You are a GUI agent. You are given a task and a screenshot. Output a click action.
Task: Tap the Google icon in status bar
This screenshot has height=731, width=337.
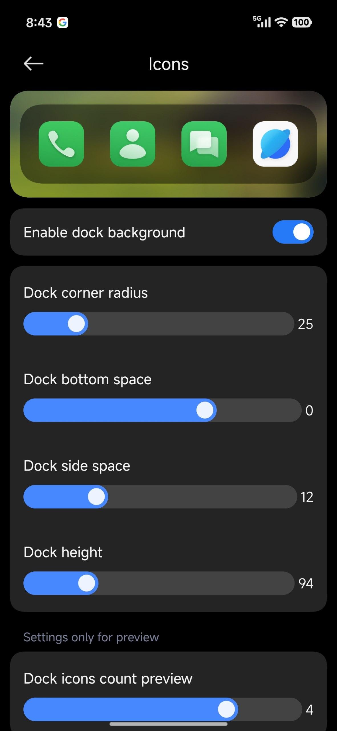coord(63,23)
